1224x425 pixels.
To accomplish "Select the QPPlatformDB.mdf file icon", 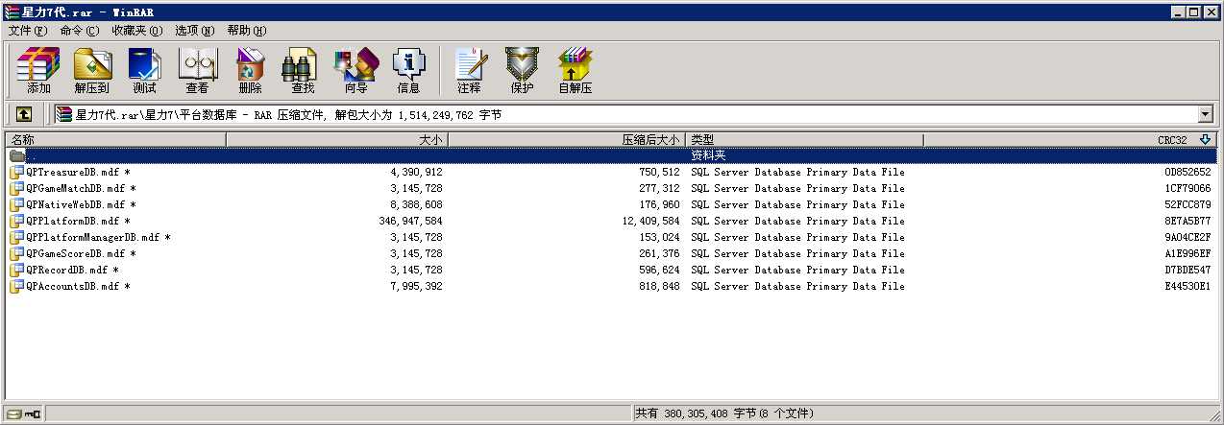I will (x=17, y=221).
